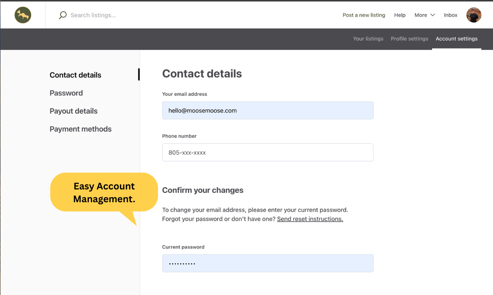This screenshot has height=295, width=493.
Task: Open the user avatar menu
Action: coord(474,15)
